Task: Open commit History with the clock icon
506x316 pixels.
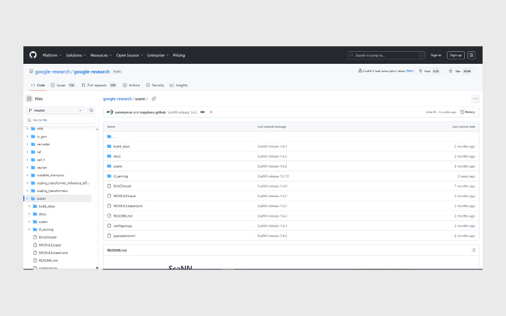Action: (x=468, y=112)
